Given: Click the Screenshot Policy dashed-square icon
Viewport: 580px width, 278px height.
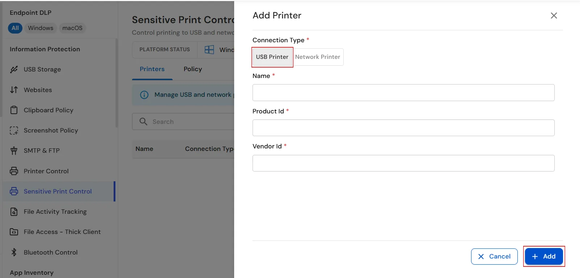Looking at the screenshot, I should click(14, 130).
